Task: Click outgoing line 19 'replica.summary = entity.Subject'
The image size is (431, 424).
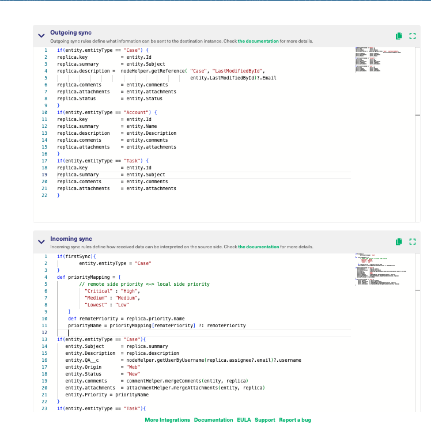Action: [x=111, y=175]
